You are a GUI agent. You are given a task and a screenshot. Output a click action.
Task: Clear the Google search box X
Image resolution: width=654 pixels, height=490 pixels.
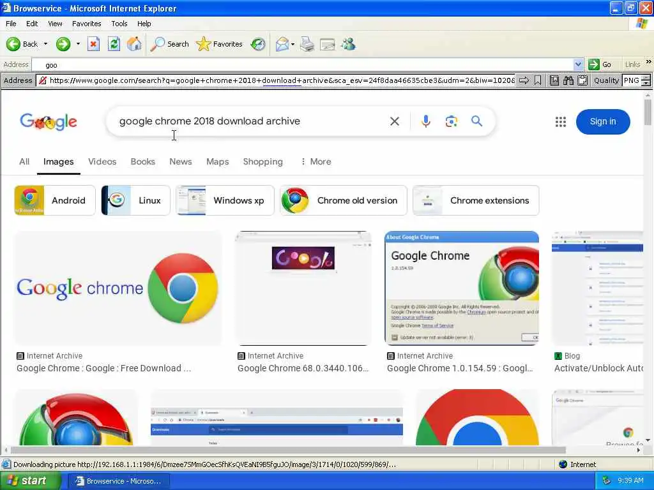point(395,121)
